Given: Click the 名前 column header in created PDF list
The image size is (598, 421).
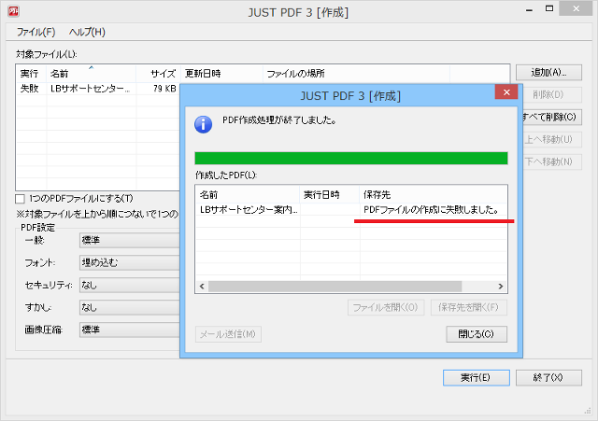Looking at the screenshot, I should (x=248, y=195).
